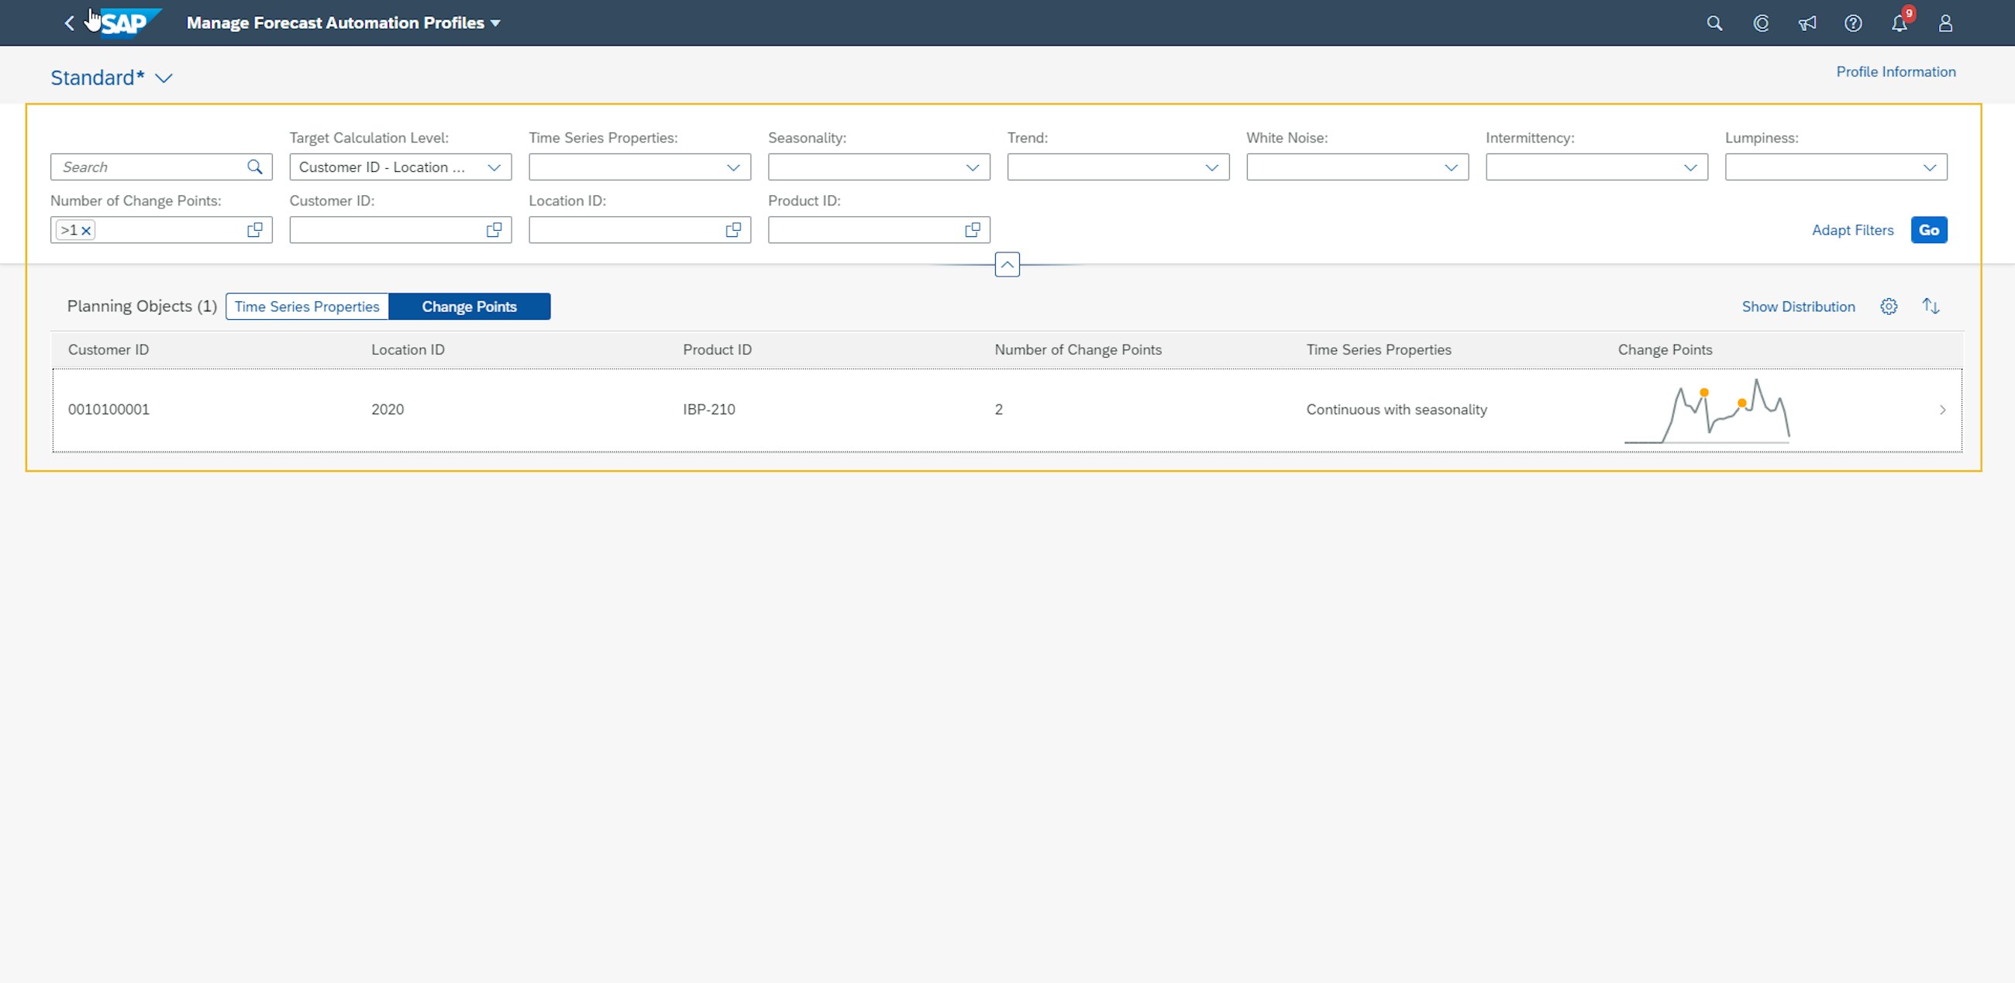The image size is (2015, 983).
Task: Expand the Standard* variant selector
Action: (164, 78)
